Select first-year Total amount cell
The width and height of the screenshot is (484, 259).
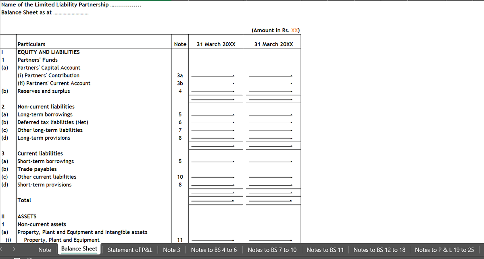coord(215,200)
